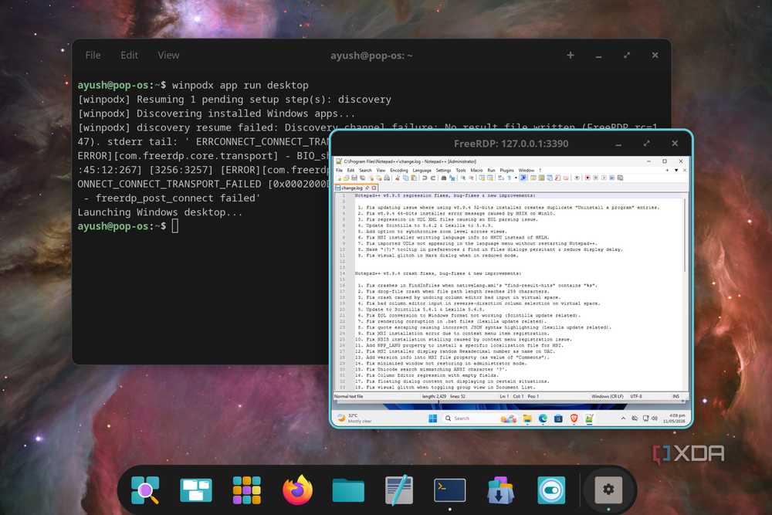Open Notepad++ tab list dropdown arrow
The width and height of the screenshot is (772, 515).
point(676,171)
